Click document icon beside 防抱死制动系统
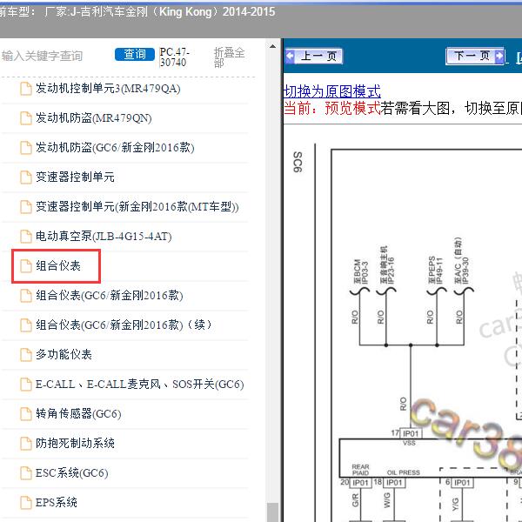Viewport: 522px width, 522px height. (26, 444)
